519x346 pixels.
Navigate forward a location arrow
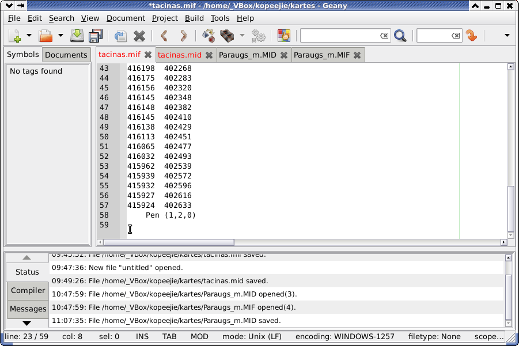(x=183, y=35)
